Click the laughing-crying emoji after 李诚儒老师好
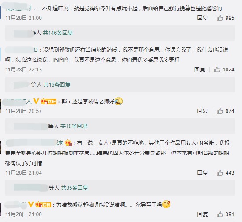The image size is (242, 222). pyautogui.click(x=119, y=101)
